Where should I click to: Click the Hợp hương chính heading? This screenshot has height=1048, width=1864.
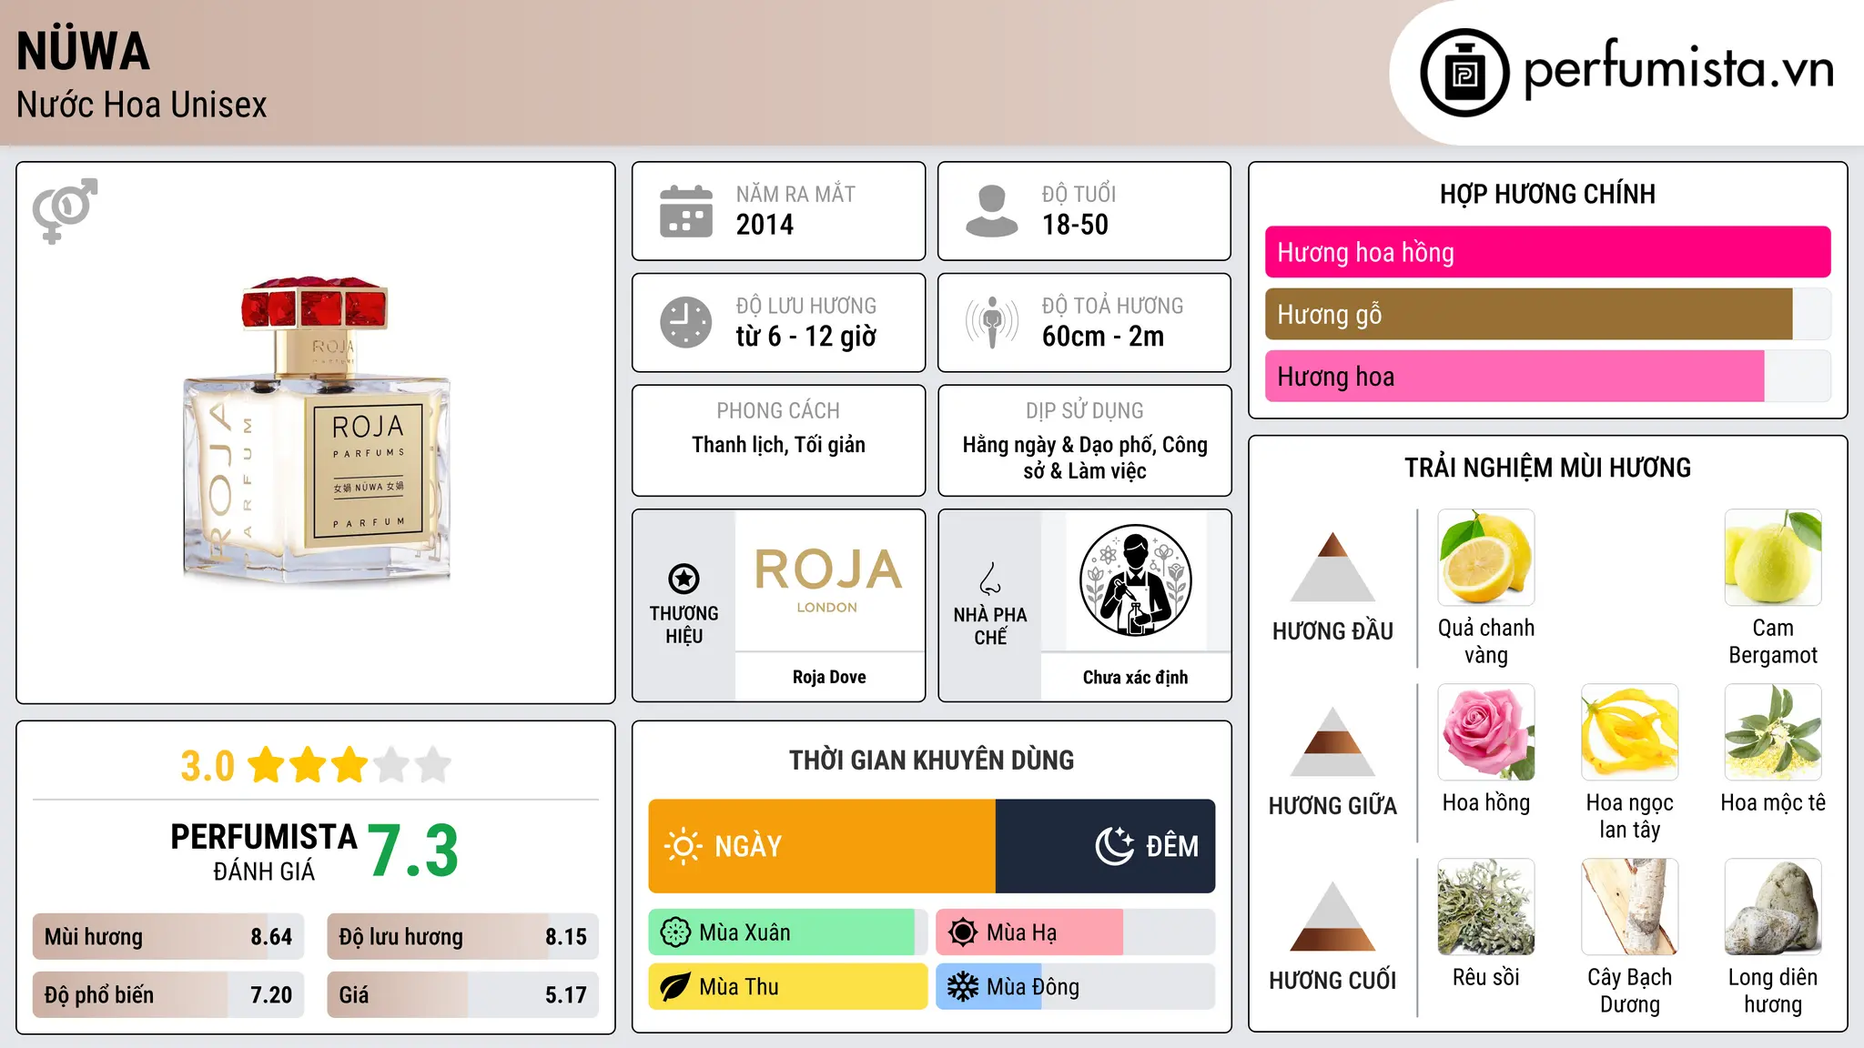coord(1547,194)
